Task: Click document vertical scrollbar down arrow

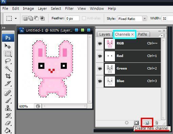Action: tap(90, 101)
